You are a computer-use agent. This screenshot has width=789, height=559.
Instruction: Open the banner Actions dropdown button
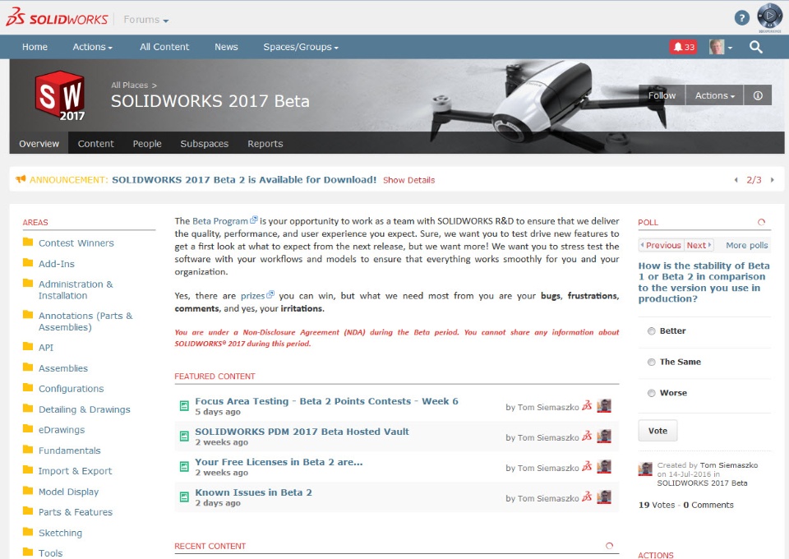(714, 95)
